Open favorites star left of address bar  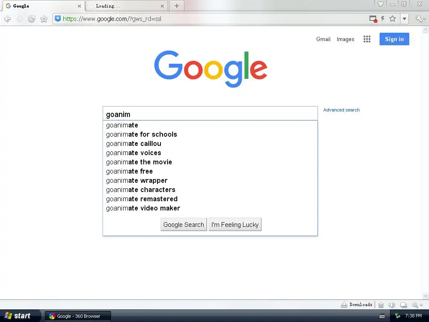click(x=44, y=19)
